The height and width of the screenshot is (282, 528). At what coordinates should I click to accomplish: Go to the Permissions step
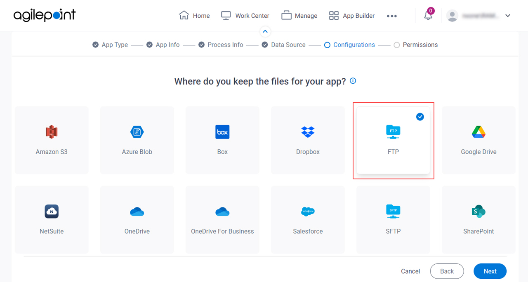pos(416,45)
